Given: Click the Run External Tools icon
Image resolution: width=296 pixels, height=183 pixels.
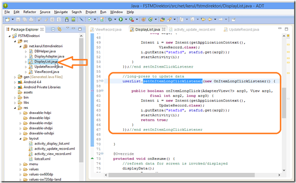Looking at the screenshot, I should pyautogui.click(x=132, y=19).
